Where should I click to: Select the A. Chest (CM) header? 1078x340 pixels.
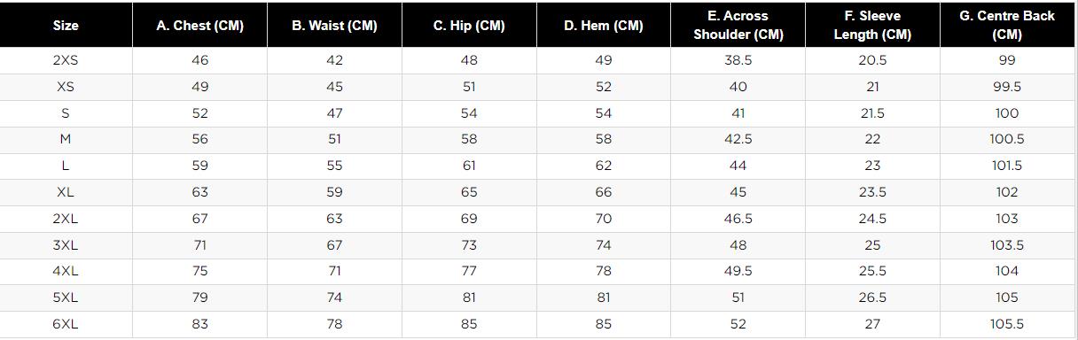click(x=200, y=26)
